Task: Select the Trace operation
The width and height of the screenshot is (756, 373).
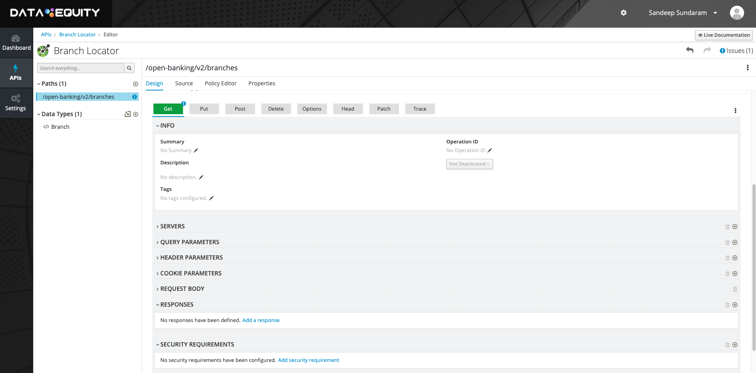Action: pos(420,109)
